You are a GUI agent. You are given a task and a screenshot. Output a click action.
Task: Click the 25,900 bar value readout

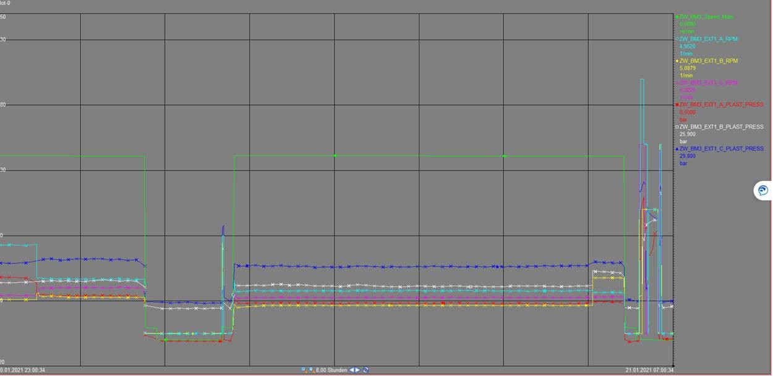[688, 134]
